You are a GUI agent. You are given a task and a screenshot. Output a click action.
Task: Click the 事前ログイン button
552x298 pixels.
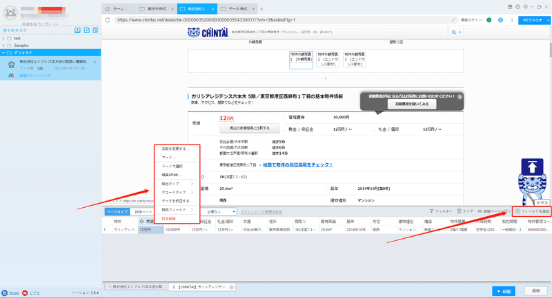471,20
